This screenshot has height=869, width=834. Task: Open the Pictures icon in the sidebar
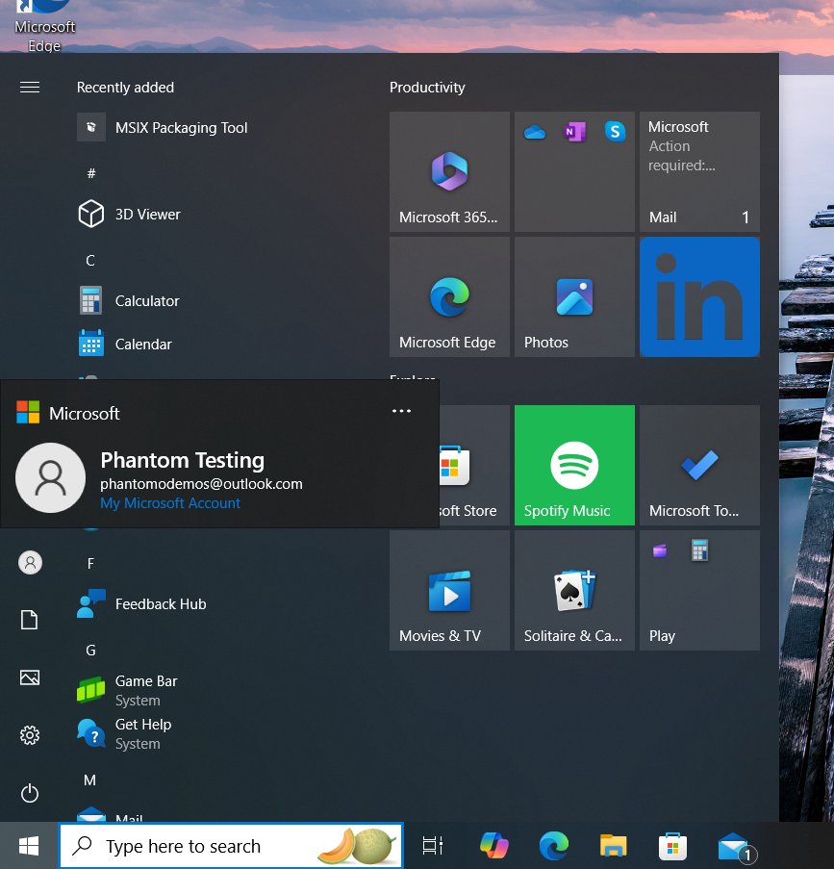(x=30, y=677)
